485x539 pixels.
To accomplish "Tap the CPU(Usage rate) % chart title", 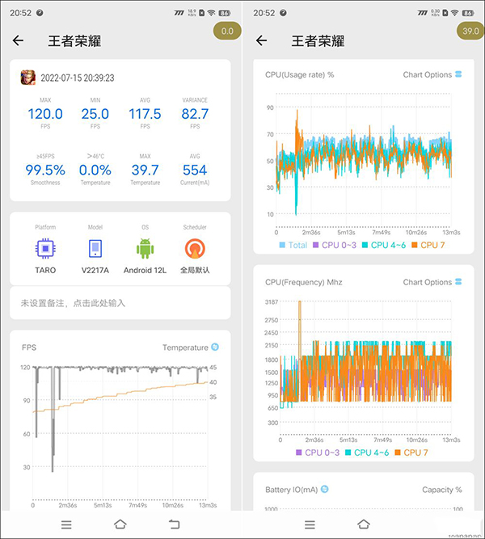I will (299, 74).
